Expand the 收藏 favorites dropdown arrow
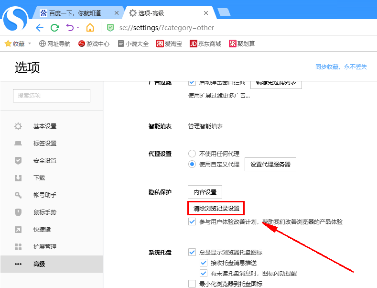Screen dimensions: 377x288 (30, 44)
